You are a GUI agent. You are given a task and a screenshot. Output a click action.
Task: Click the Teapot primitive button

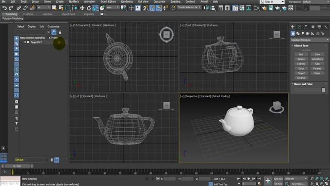pos(301,73)
